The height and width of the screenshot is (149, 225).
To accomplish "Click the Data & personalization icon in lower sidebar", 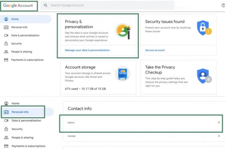I will [x=6, y=121].
